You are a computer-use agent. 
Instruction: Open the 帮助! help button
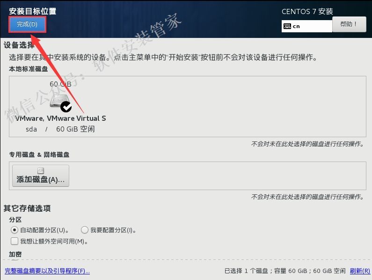click(x=349, y=24)
